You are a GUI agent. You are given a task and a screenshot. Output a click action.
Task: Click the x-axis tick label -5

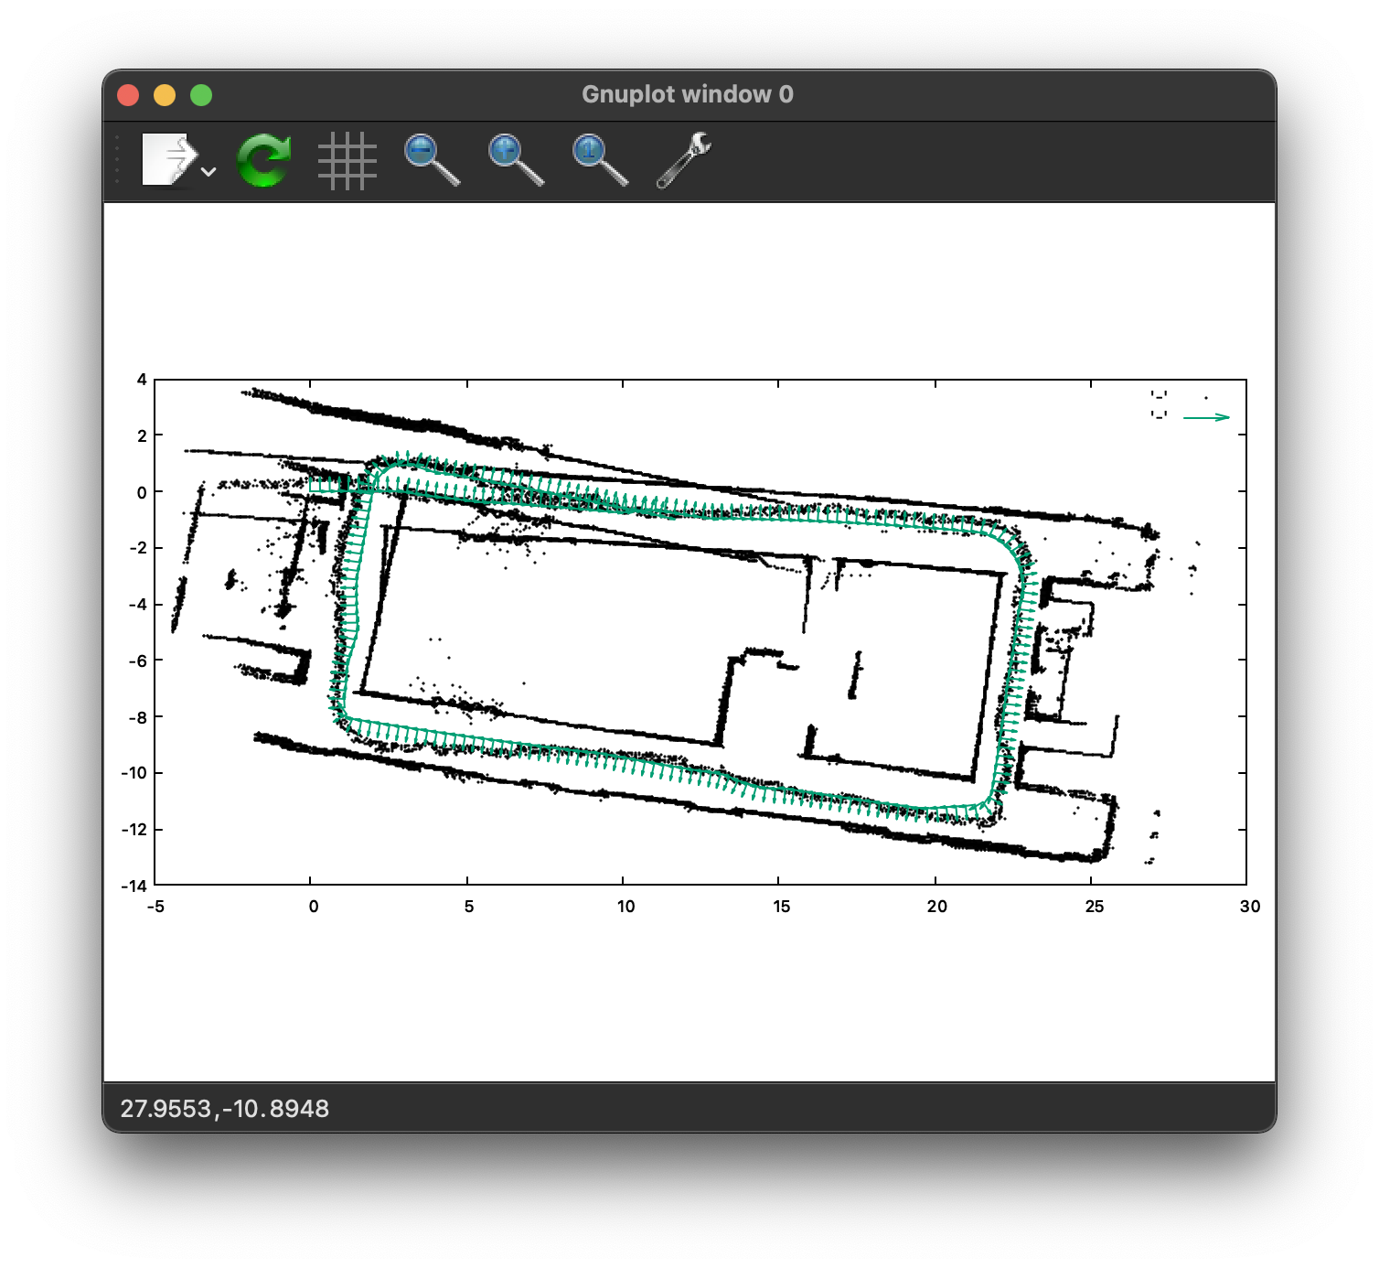(x=155, y=907)
